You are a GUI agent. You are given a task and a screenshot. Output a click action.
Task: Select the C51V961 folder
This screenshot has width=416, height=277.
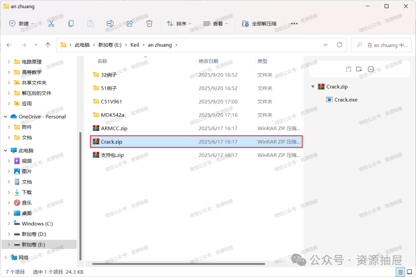coord(196,102)
